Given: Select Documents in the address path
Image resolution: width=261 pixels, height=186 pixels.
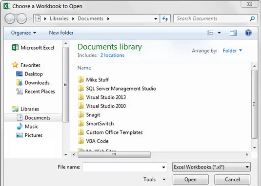Looking at the screenshot, I should pos(91,19).
